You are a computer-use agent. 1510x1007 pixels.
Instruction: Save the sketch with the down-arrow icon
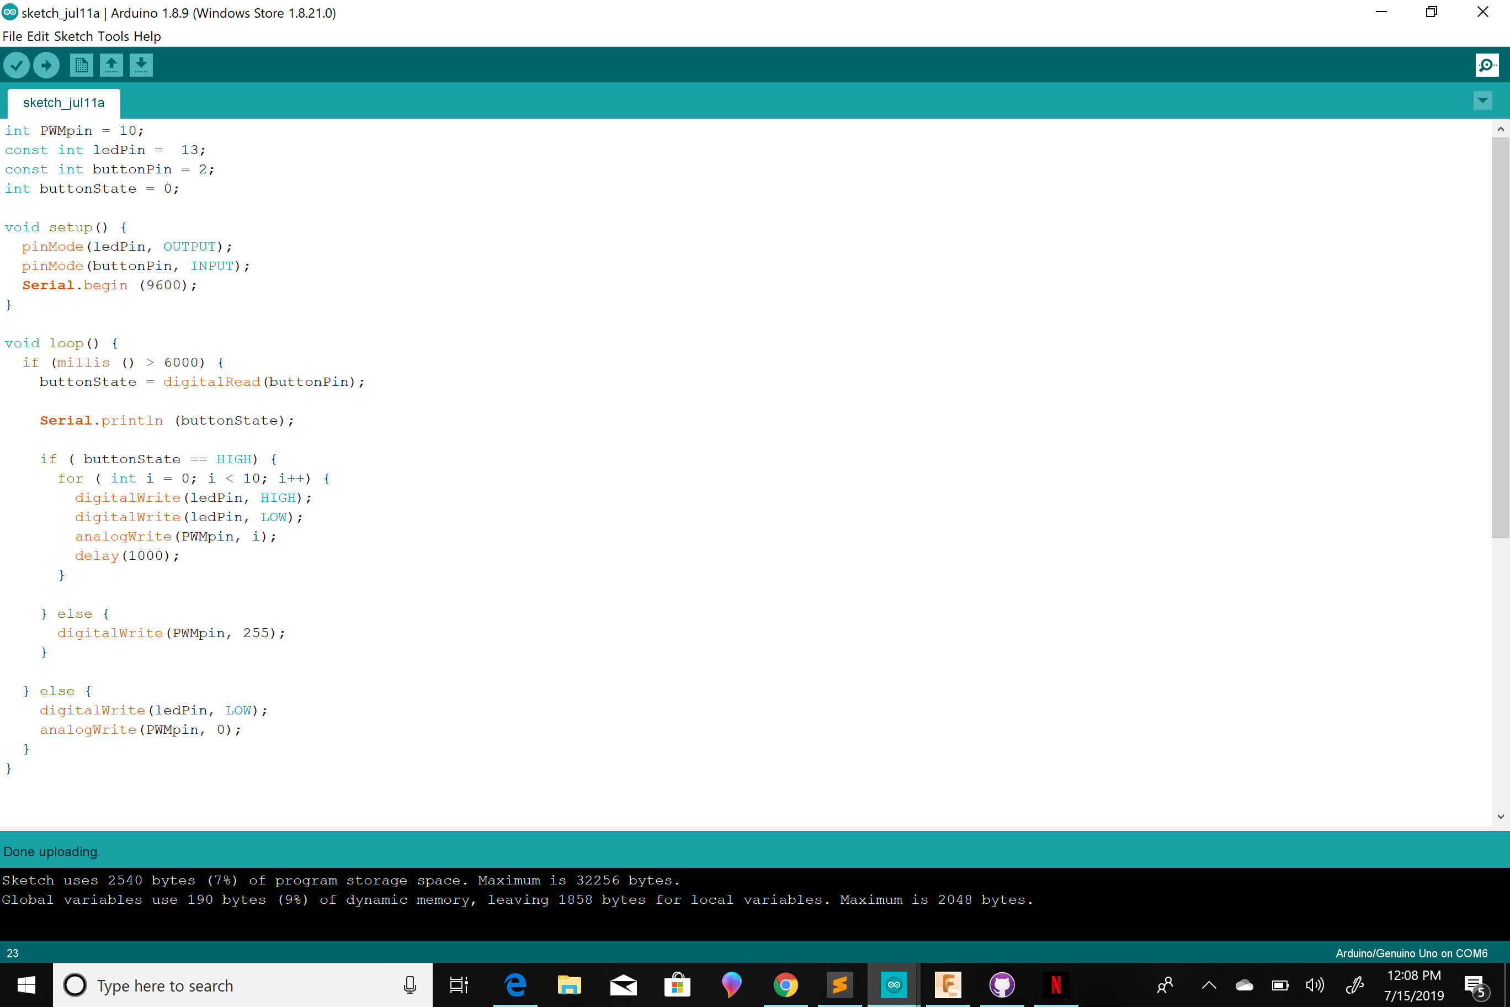(141, 65)
